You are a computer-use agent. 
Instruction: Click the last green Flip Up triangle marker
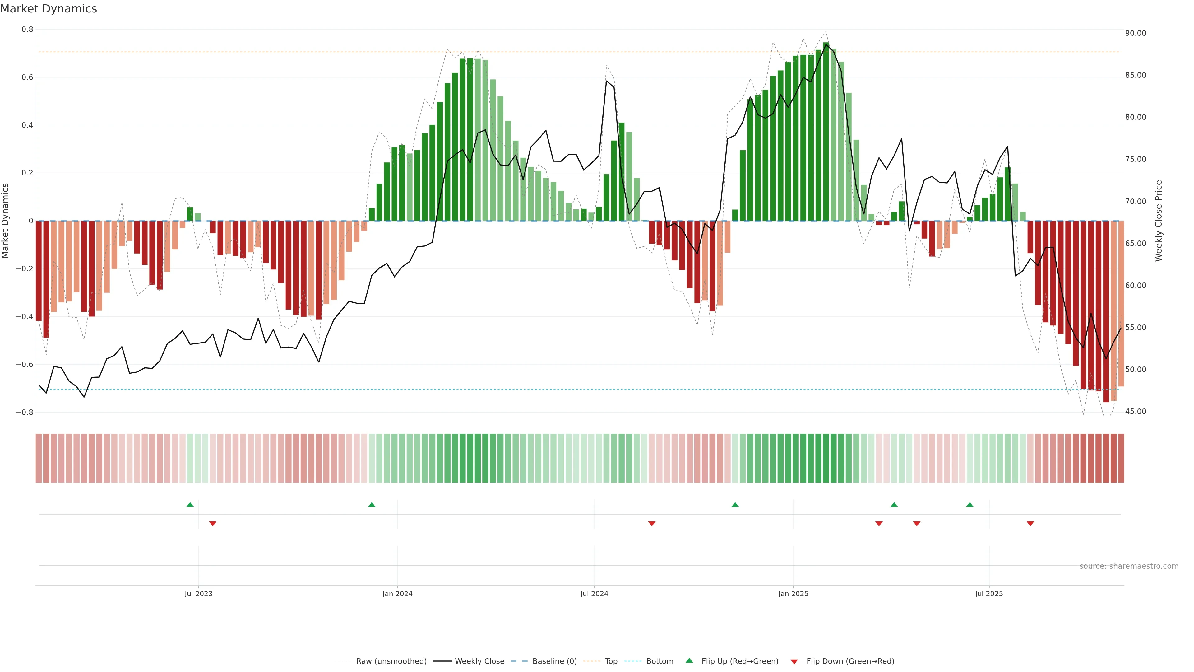coord(970,505)
